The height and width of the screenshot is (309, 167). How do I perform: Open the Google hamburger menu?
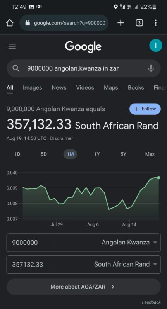[12, 46]
